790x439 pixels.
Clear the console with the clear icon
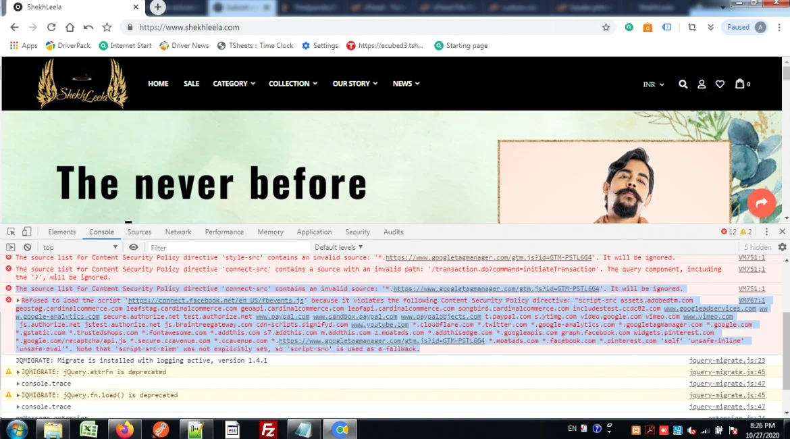click(27, 247)
